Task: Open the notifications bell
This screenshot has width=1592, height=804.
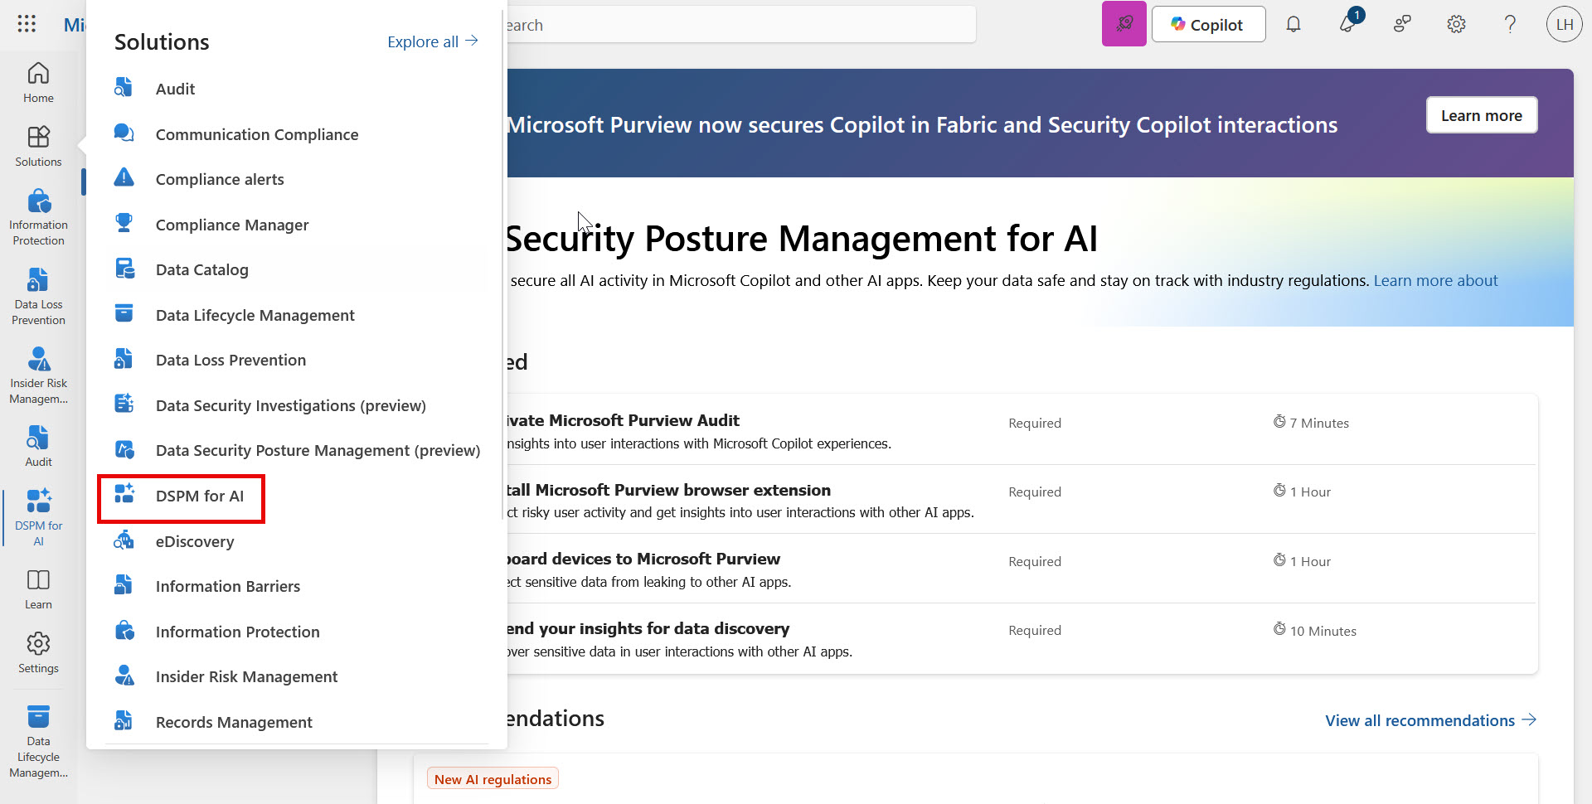Action: coord(1293,24)
